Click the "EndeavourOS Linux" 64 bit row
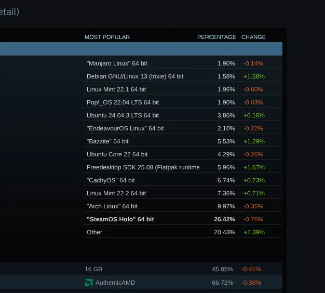Screen dimensions: 325x293 pyautogui.click(x=125, y=128)
